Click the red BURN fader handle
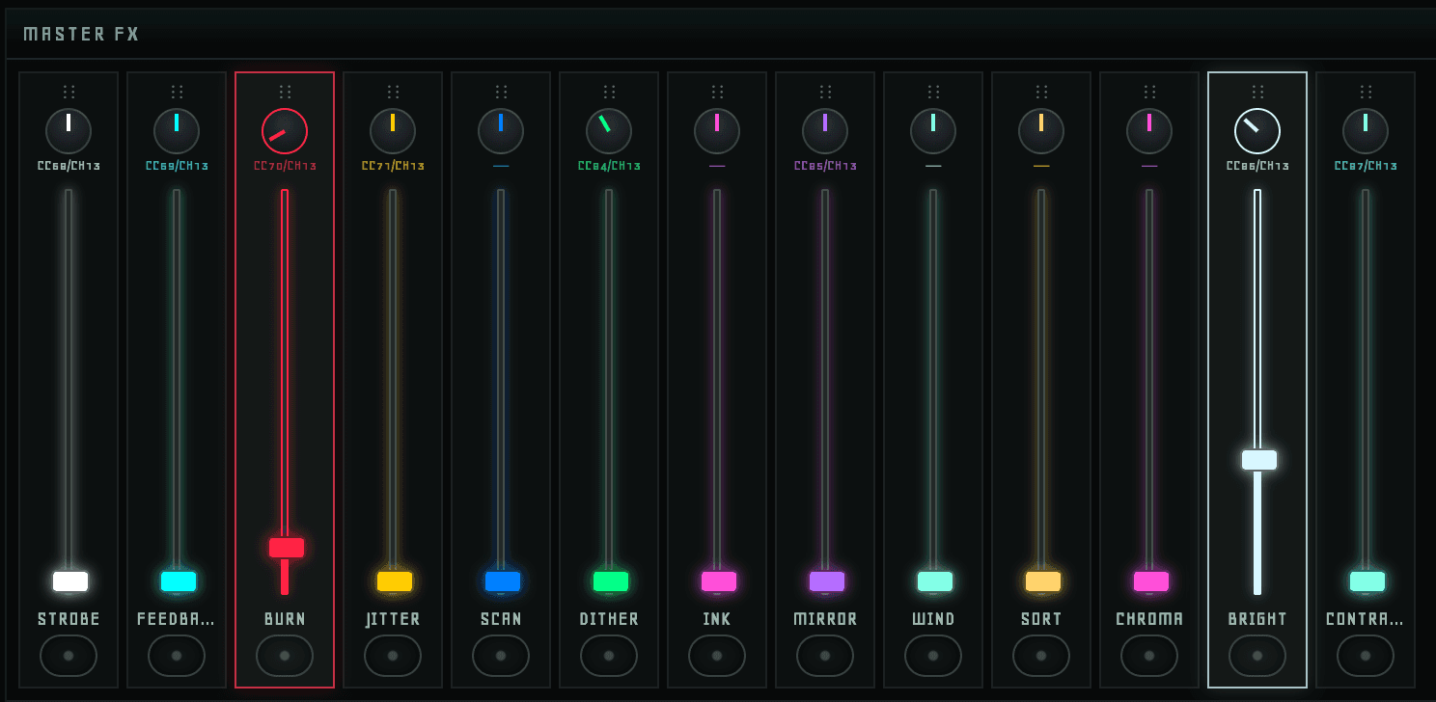This screenshot has height=702, width=1436. point(287,548)
